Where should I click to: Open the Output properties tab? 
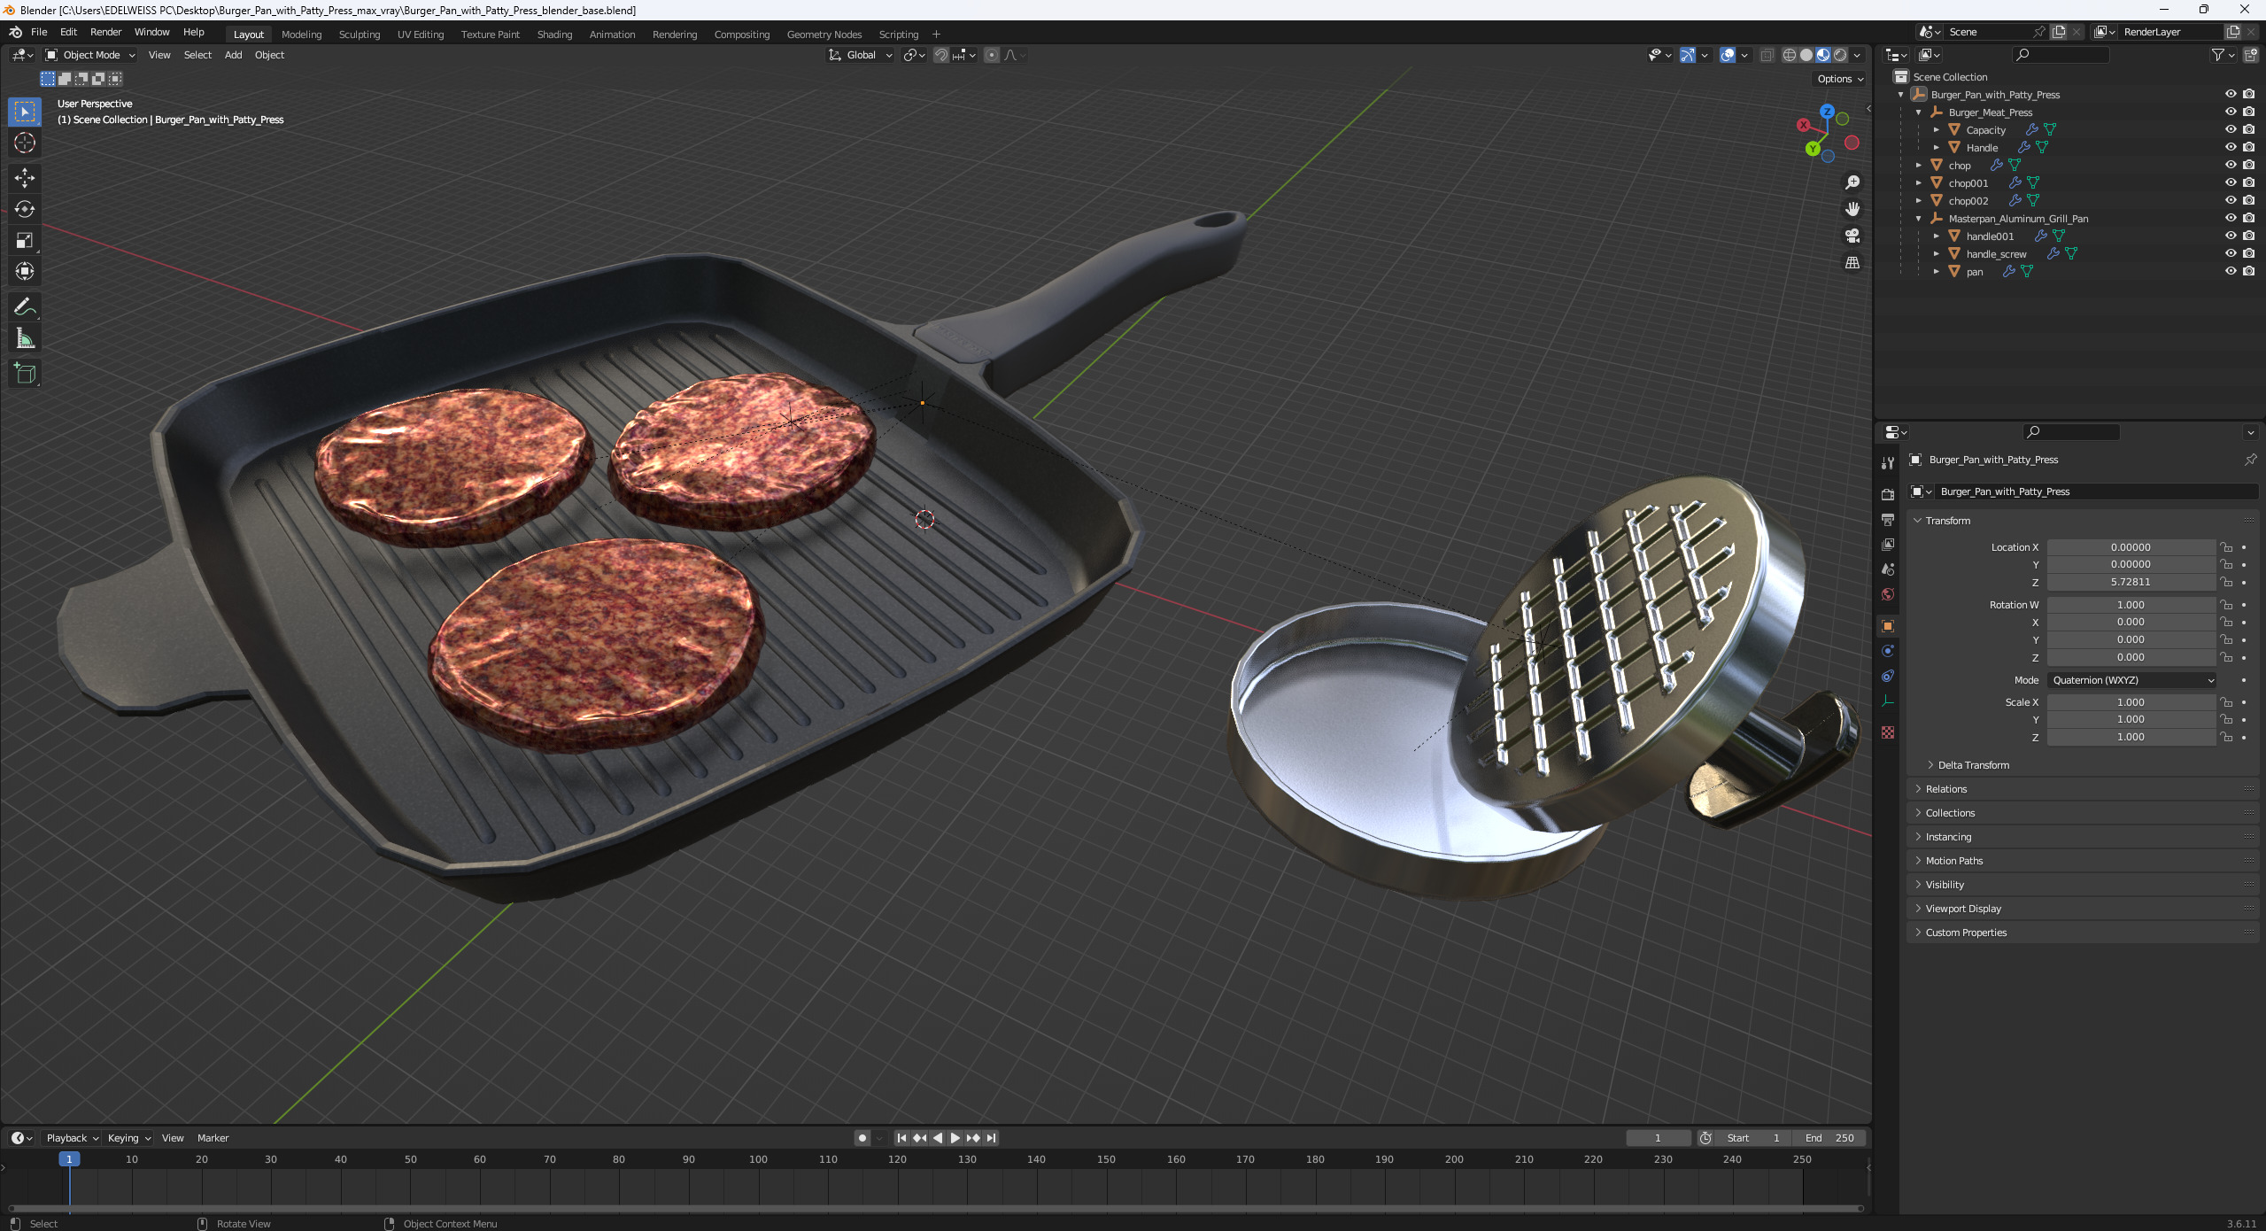[1888, 520]
